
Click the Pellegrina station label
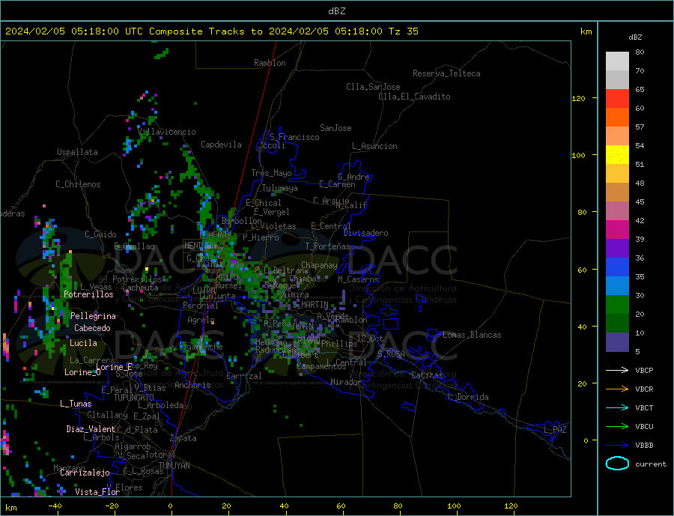tap(94, 317)
